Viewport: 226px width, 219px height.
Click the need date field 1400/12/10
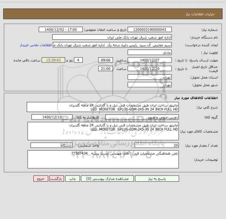52,117
